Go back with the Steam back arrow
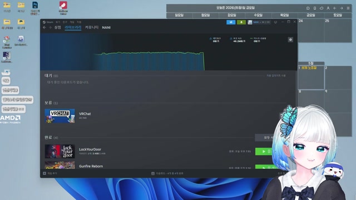The height and width of the screenshot is (200, 356). 44,27
